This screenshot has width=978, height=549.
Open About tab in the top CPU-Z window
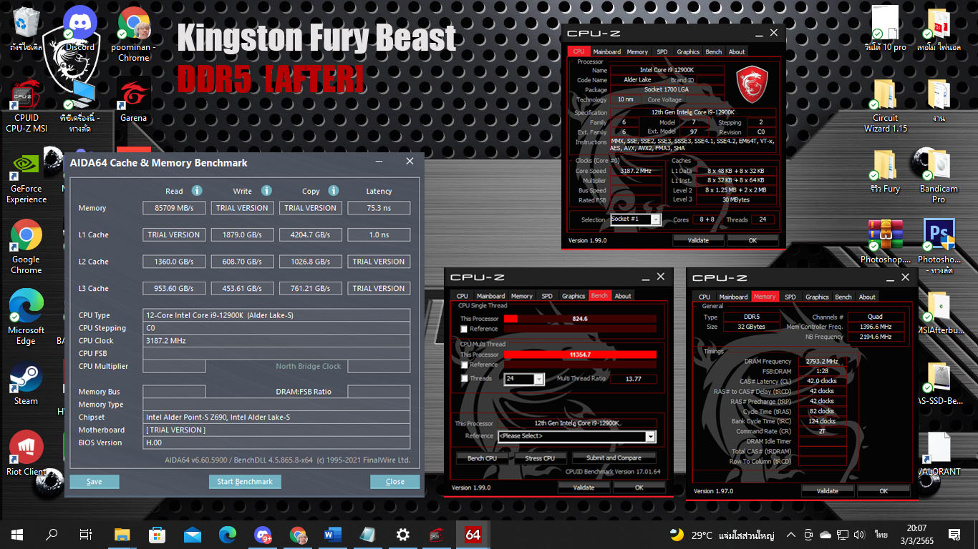[737, 51]
